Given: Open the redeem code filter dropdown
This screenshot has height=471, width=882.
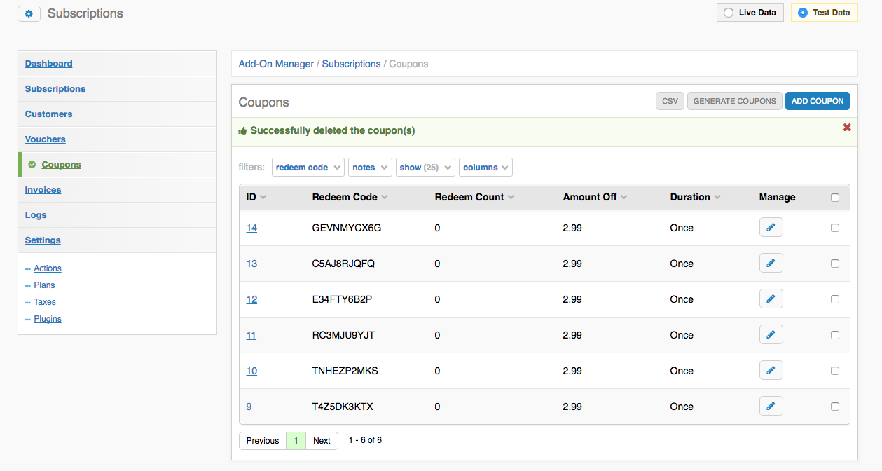Looking at the screenshot, I should coord(308,168).
